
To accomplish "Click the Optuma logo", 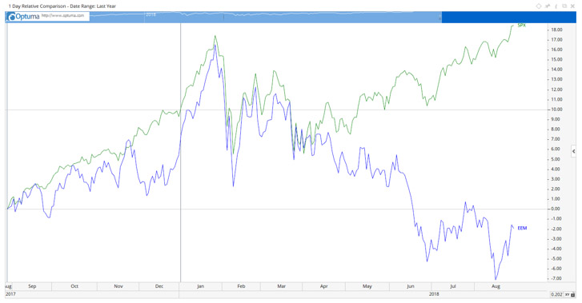I will [x=24, y=17].
